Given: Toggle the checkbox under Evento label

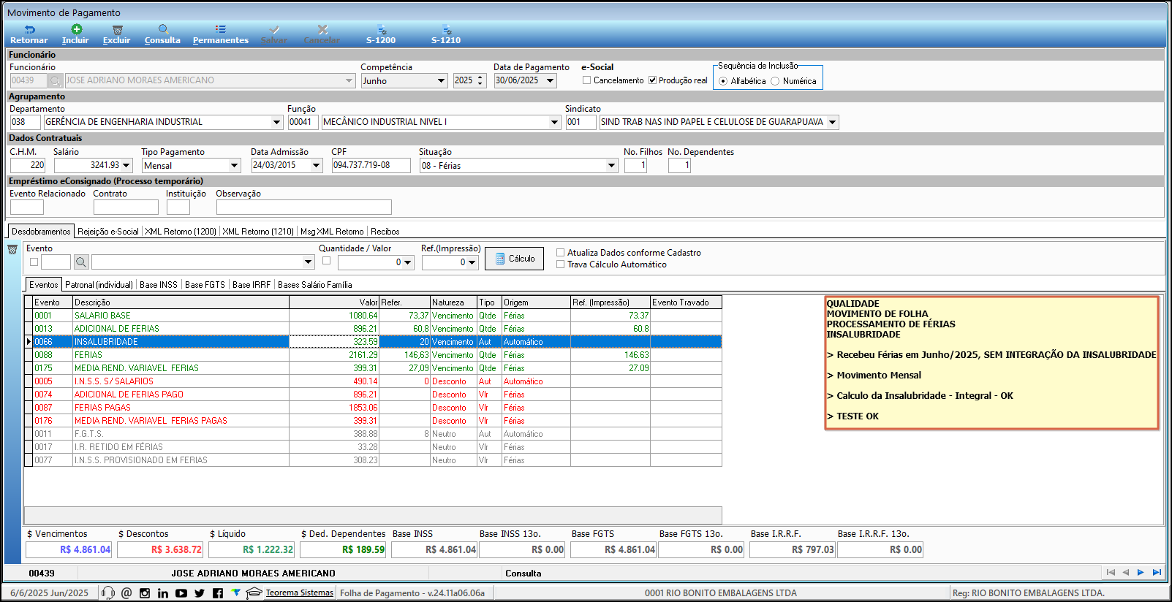Looking at the screenshot, I should point(34,262).
